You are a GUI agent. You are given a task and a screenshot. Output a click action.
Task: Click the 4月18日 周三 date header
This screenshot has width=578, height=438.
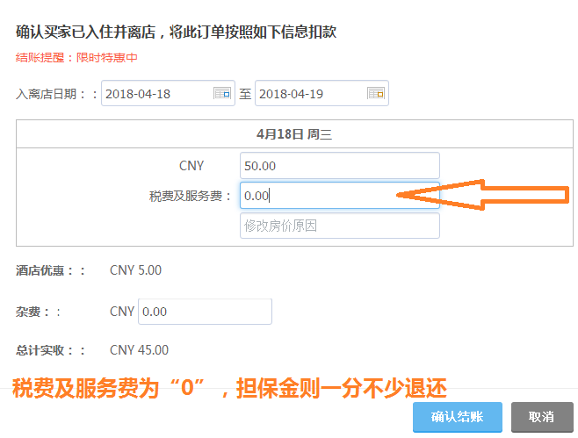click(x=294, y=134)
